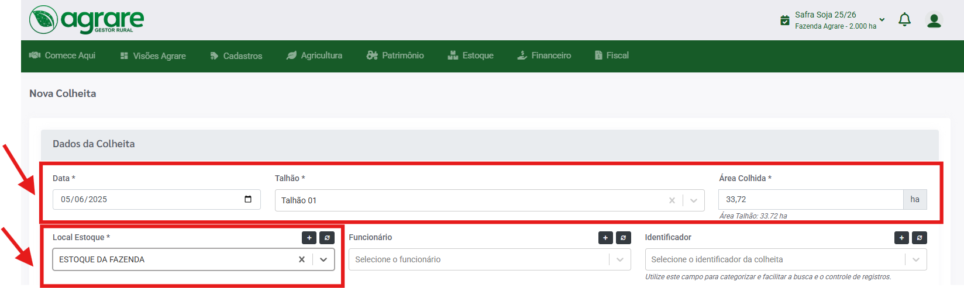The width and height of the screenshot is (964, 288).
Task: Add a new Identificador with plus
Action: [x=901, y=238]
